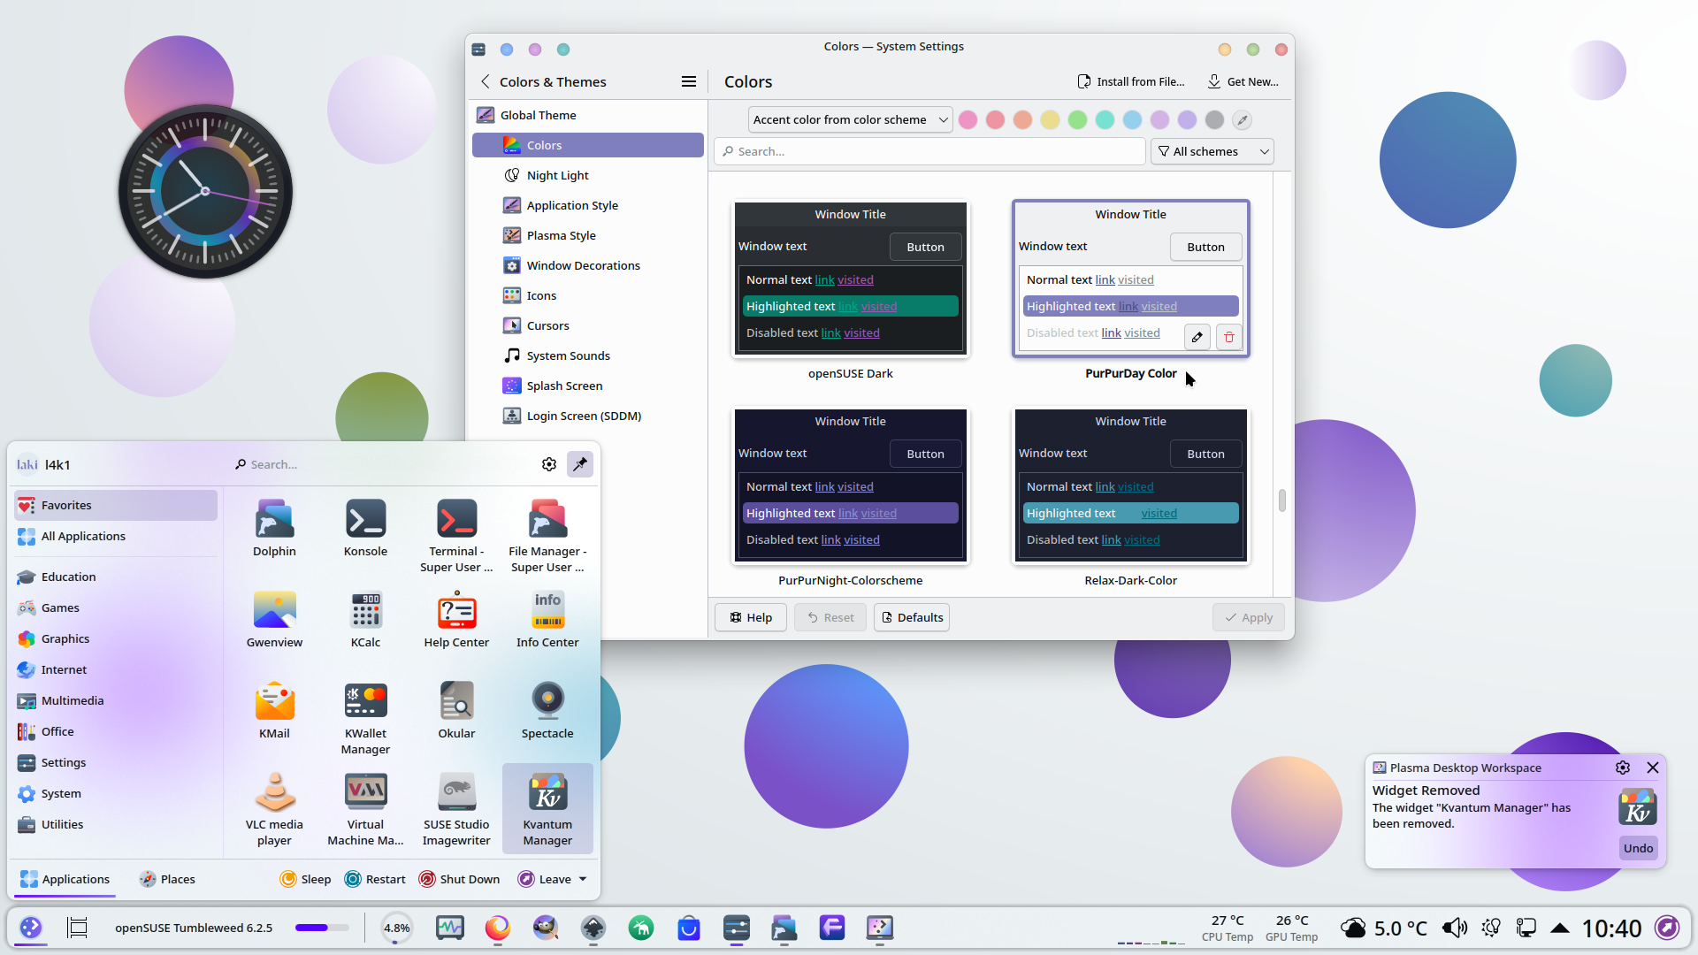Image resolution: width=1698 pixels, height=955 pixels.
Task: Launch Konsole terminal icon
Action: 365,529
